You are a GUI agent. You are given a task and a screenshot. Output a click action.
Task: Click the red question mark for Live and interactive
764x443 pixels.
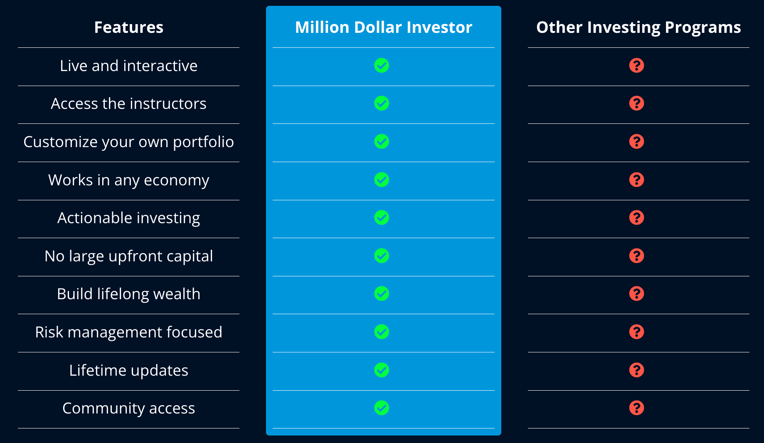[x=636, y=65]
